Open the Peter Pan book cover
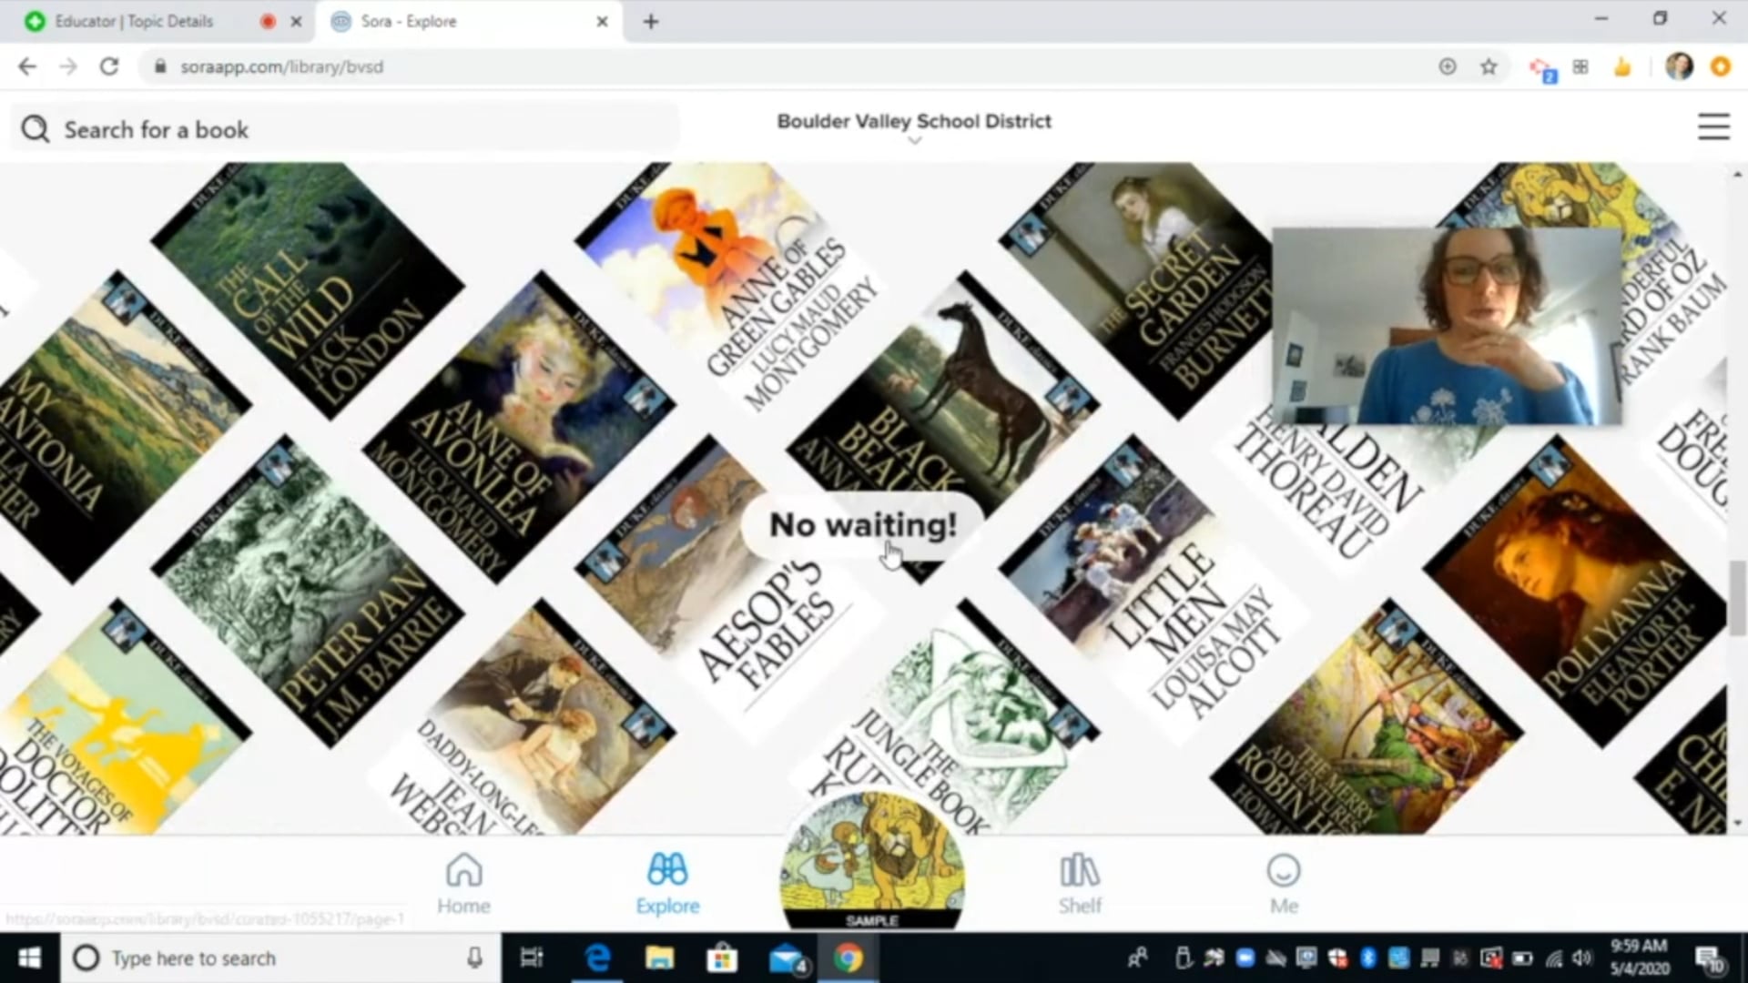Image resolution: width=1748 pixels, height=983 pixels. 310,592
